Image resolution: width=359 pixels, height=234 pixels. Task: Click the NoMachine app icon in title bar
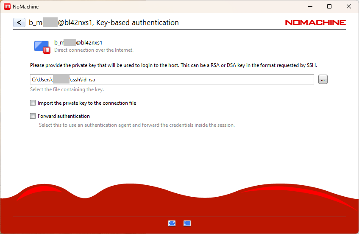tap(7, 6)
